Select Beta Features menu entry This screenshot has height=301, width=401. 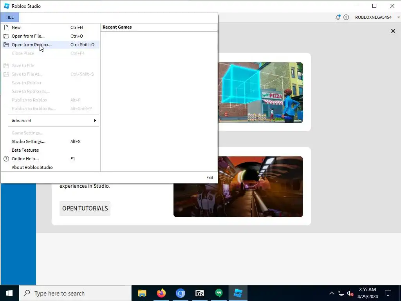pos(51,150)
